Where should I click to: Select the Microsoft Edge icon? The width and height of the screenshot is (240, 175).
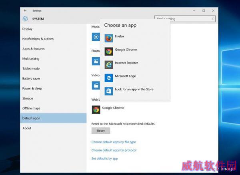[x=109, y=78]
